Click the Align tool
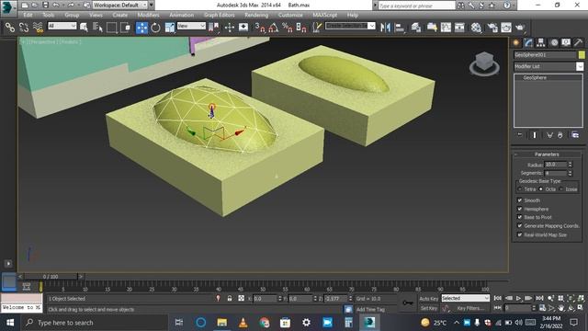 [x=400, y=28]
